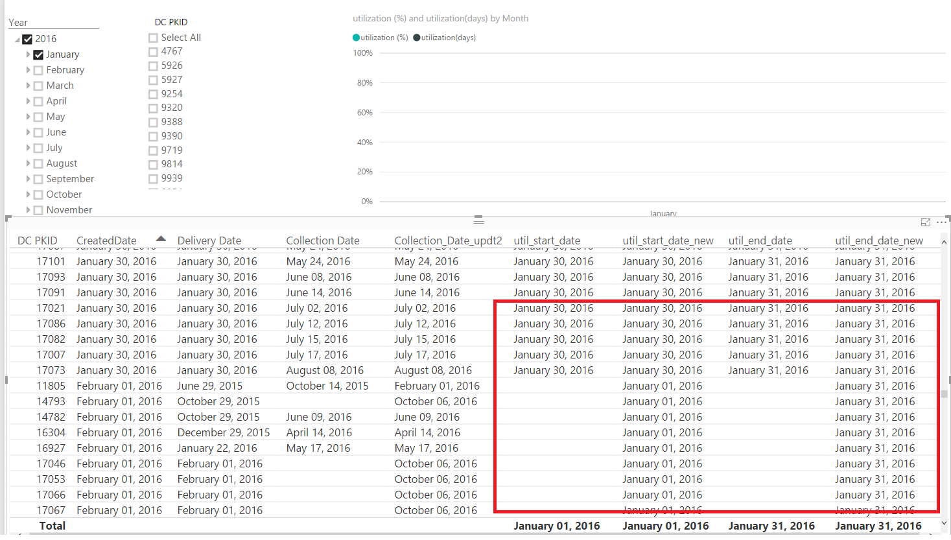Expand the October month node
This screenshot has width=951, height=540.
point(28,194)
